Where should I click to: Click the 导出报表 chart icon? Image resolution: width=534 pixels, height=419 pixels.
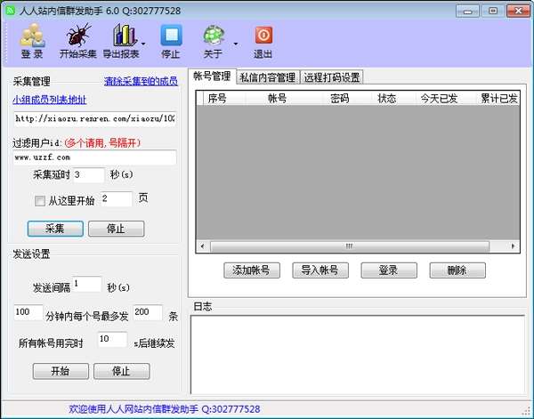pyautogui.click(x=123, y=36)
